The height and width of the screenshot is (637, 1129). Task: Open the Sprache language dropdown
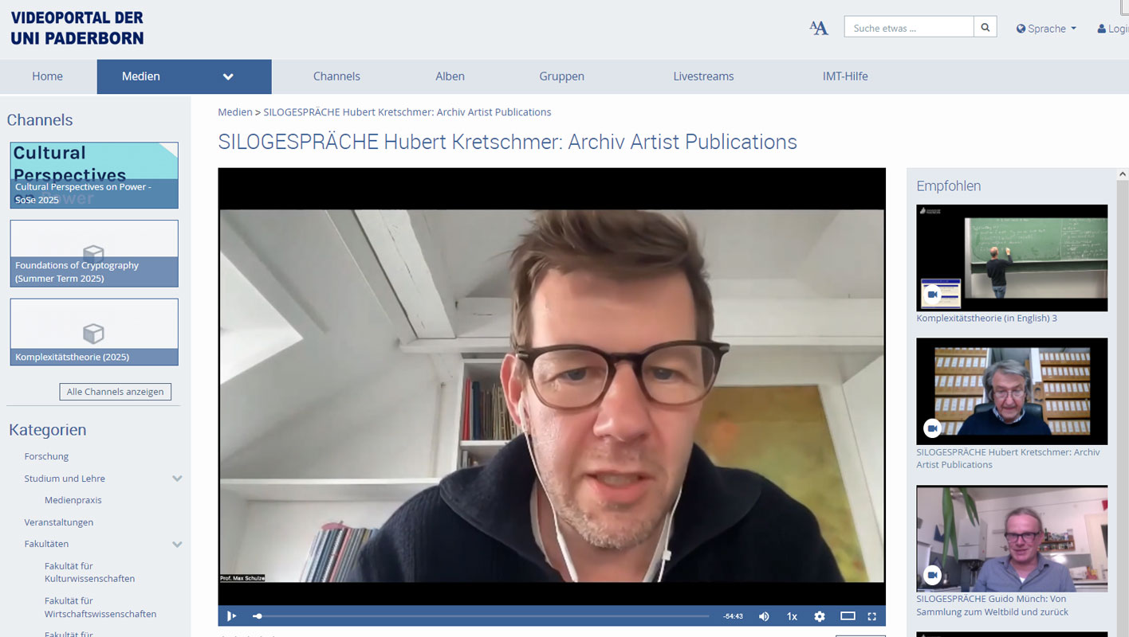1046,29
